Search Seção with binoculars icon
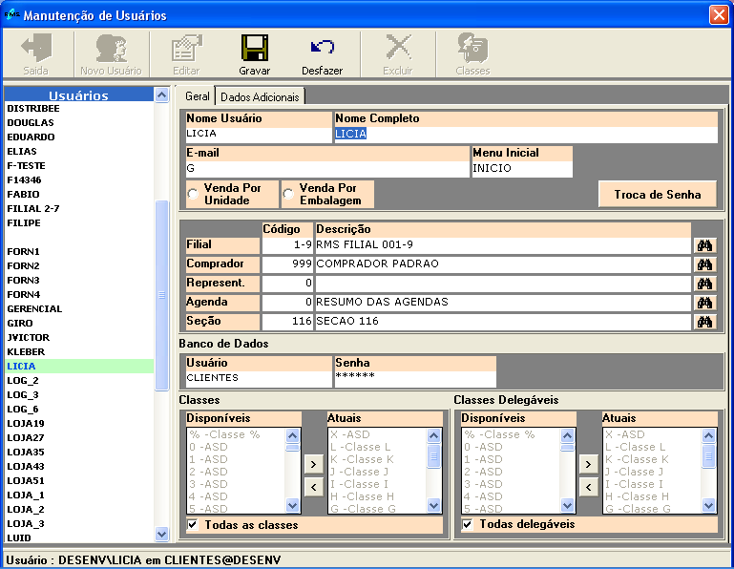The image size is (734, 569). tap(704, 322)
